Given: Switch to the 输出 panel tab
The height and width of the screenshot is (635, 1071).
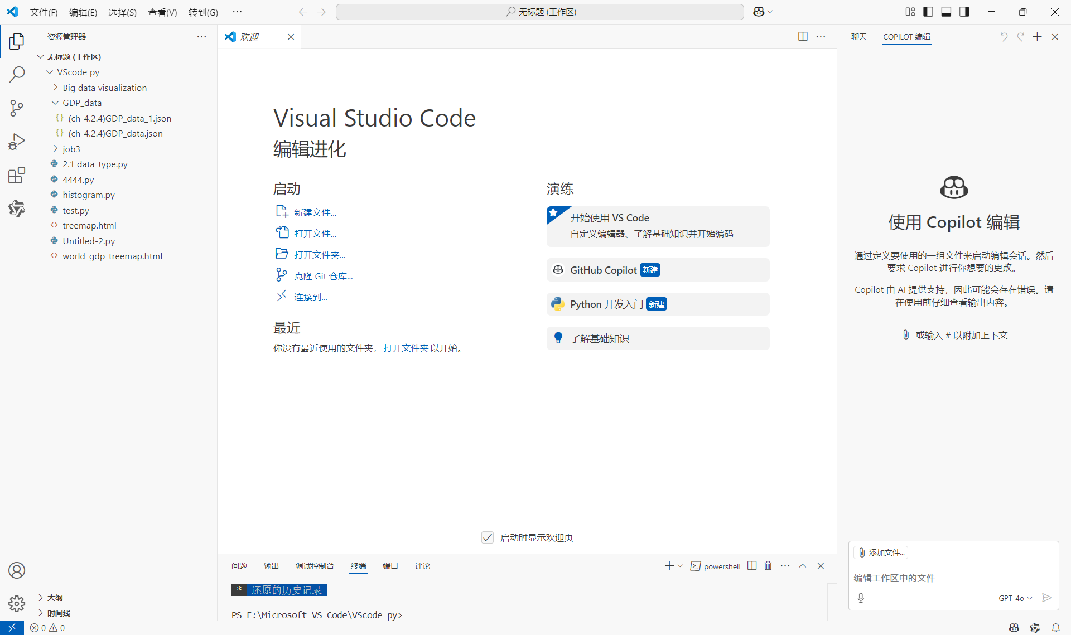Looking at the screenshot, I should (271, 566).
